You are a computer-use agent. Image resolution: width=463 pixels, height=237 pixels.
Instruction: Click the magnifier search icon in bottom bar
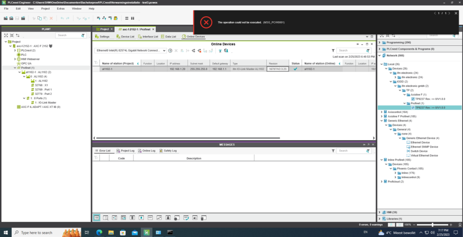point(106,218)
